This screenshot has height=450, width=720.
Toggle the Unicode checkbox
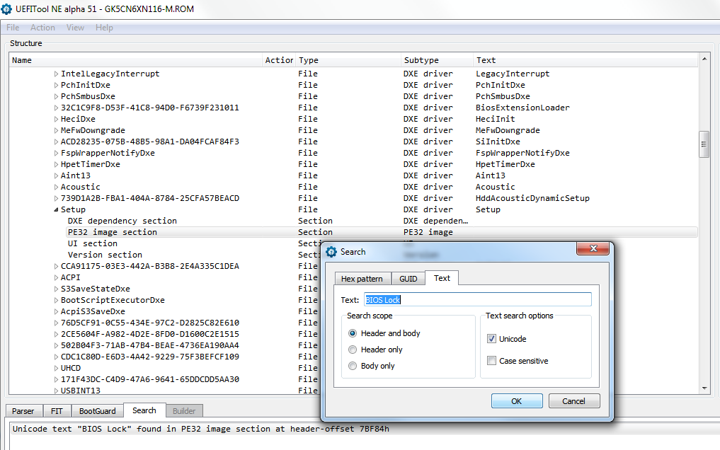coord(492,339)
